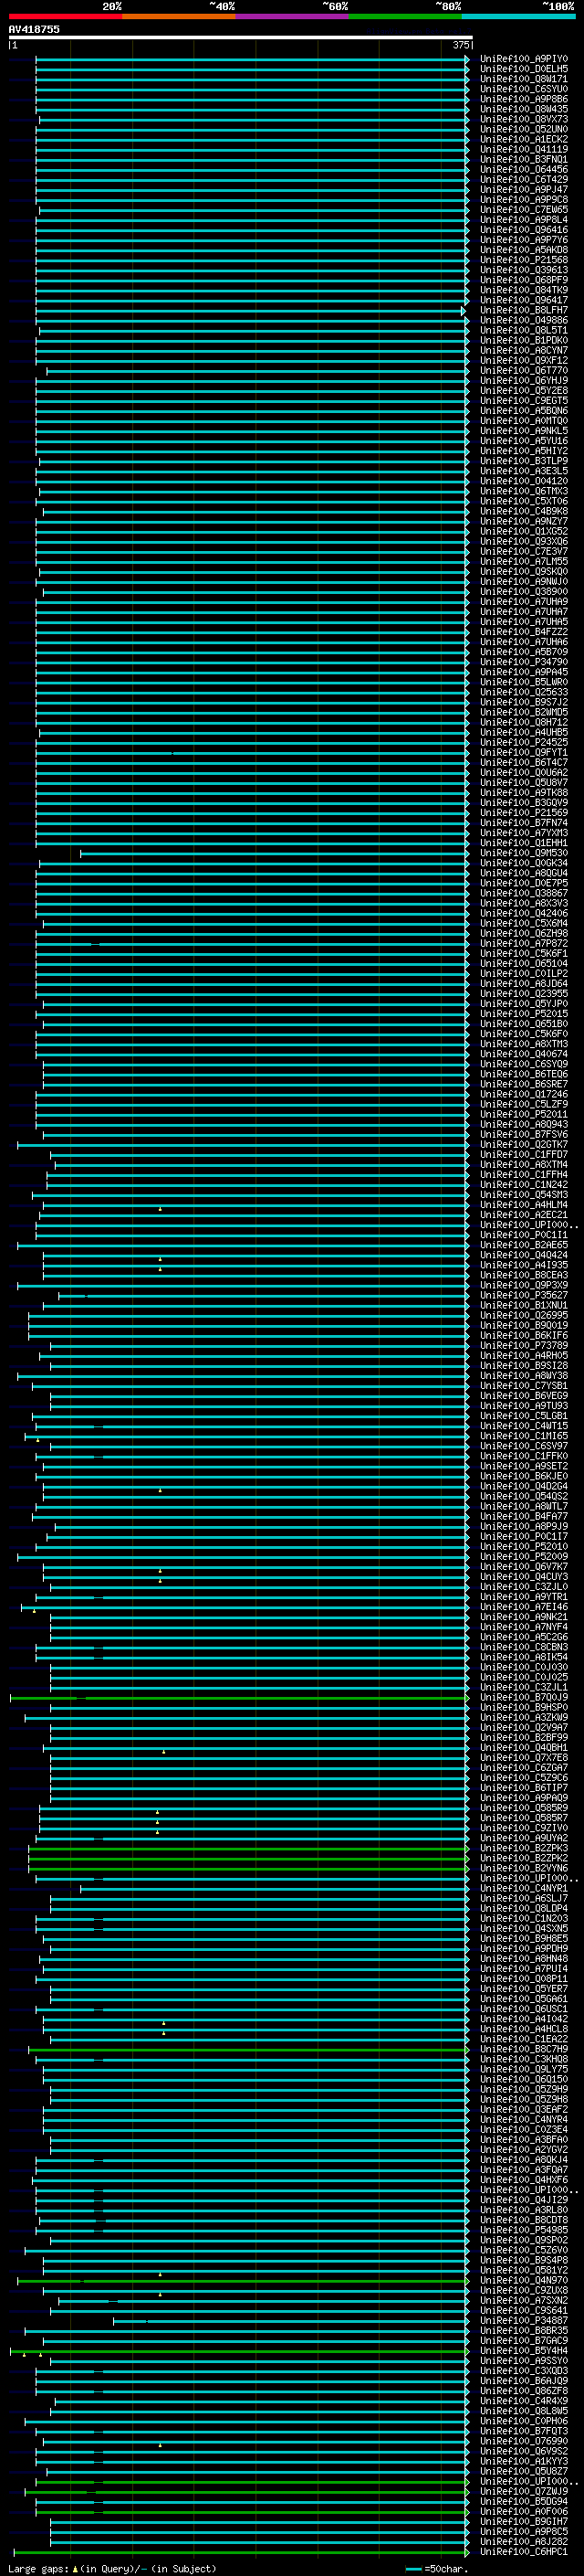Click the UniRef100_B5Y4H4 label
This screenshot has height=2576, width=584.
[x=523, y=2350]
